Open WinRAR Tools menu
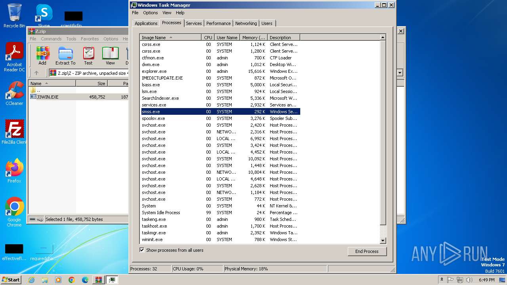 pyautogui.click(x=71, y=39)
